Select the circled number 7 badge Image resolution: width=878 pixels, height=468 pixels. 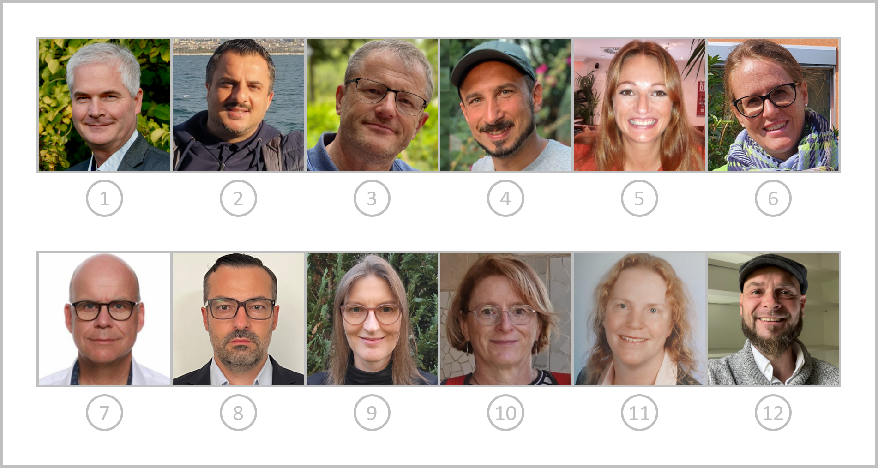(x=104, y=413)
